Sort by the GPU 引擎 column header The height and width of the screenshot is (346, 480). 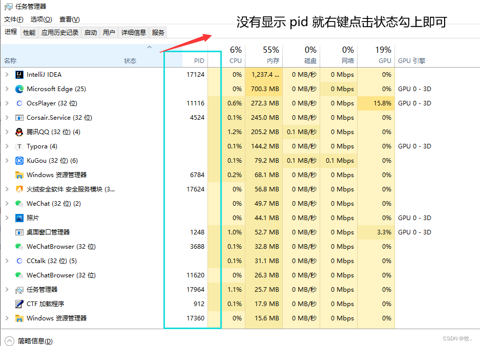(x=412, y=61)
